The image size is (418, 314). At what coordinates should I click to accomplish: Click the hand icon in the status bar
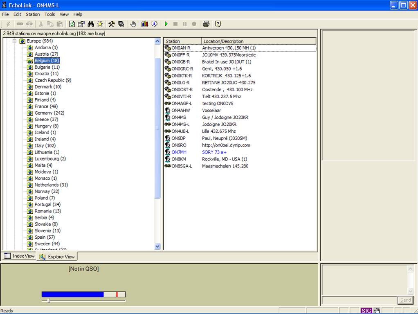click(377, 311)
